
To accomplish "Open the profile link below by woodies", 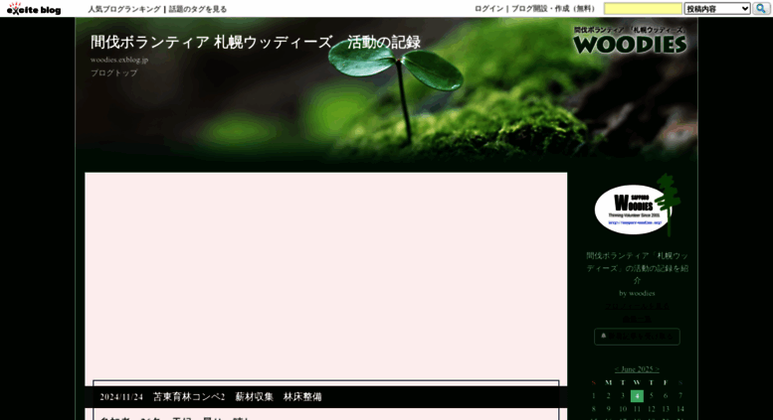I will point(637,306).
